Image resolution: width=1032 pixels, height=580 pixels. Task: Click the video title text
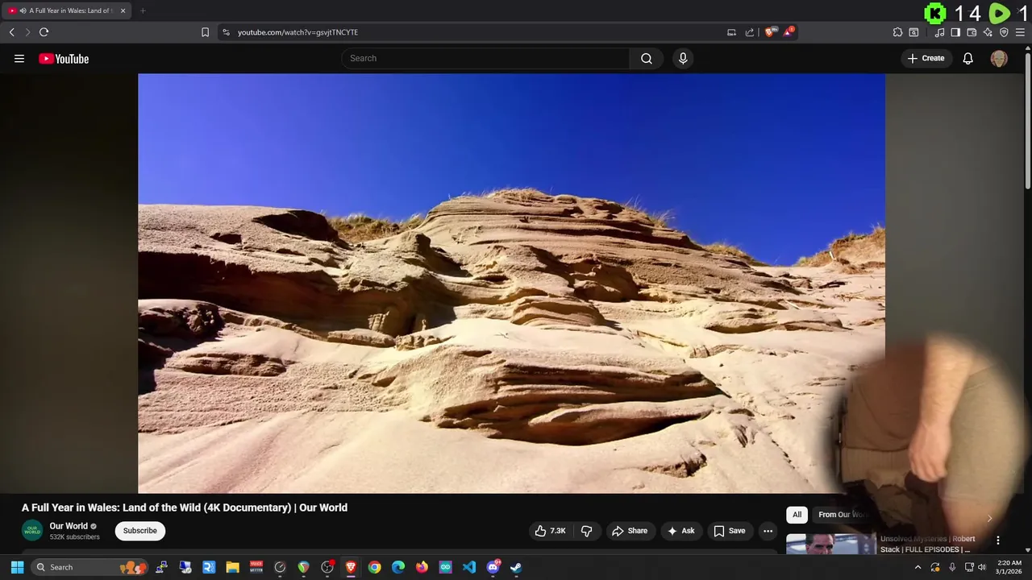point(185,507)
